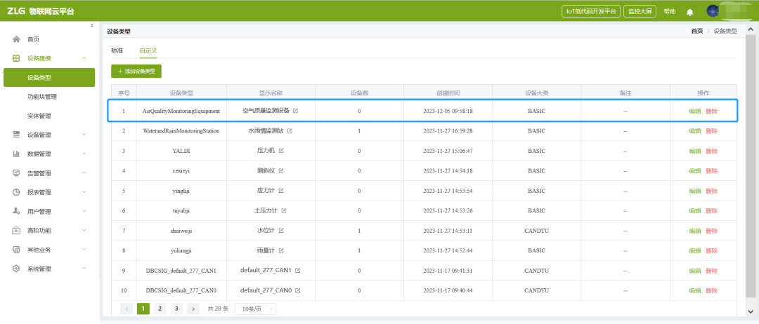Screen dimensions: 759x324
Task: Collapse the 设备建模 menu chevron
Action: [84, 58]
